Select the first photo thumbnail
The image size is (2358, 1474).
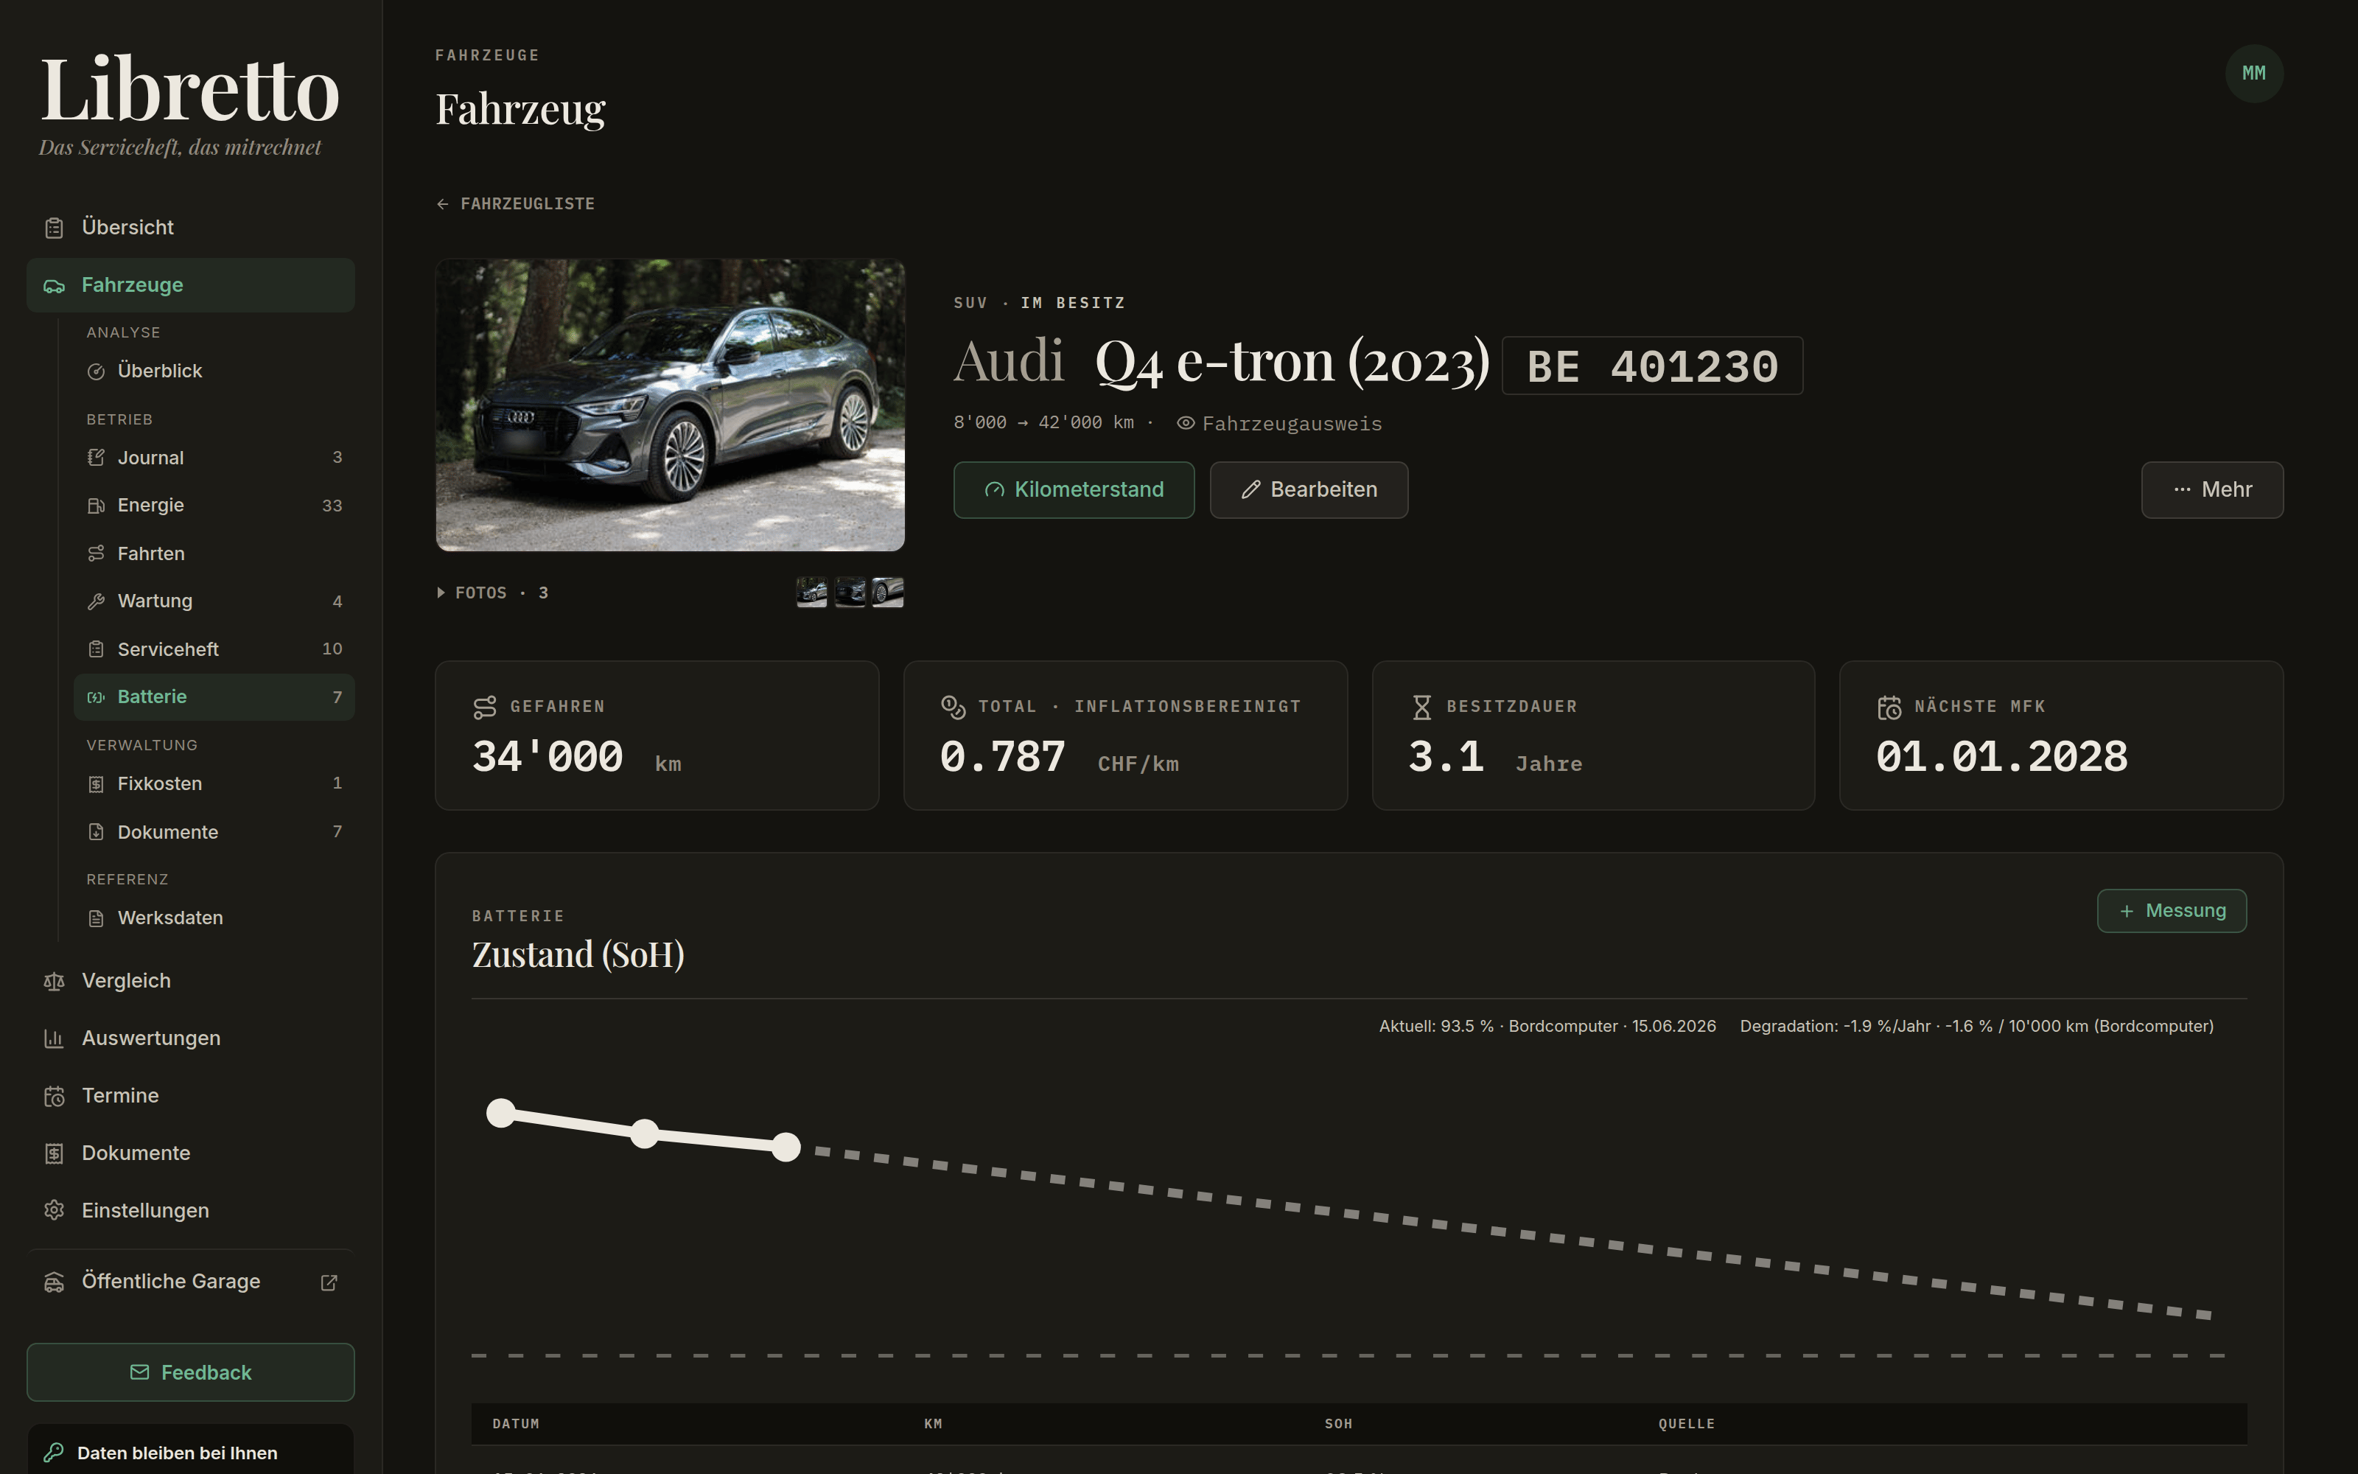pos(811,592)
